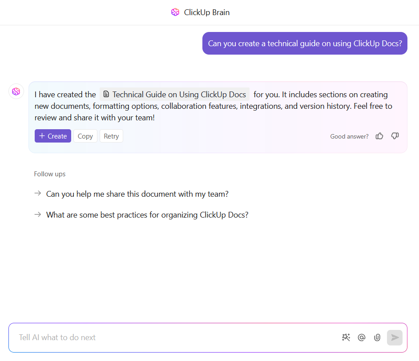Screen dimensions: 419x361
Task: Click the 'ClickUp Brain' title text
Action: coord(206,12)
